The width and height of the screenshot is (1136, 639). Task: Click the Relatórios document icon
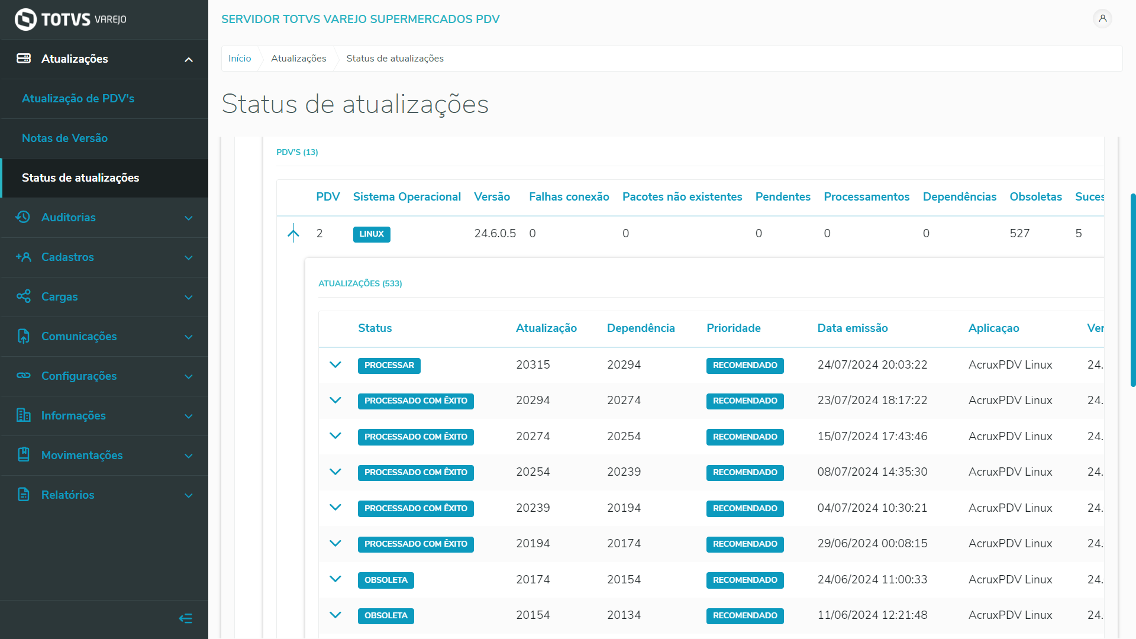[x=23, y=495]
